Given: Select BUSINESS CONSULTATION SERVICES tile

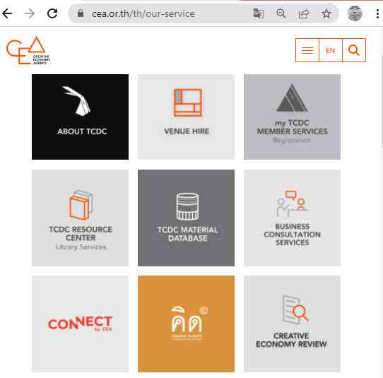Looking at the screenshot, I should pos(292,218).
